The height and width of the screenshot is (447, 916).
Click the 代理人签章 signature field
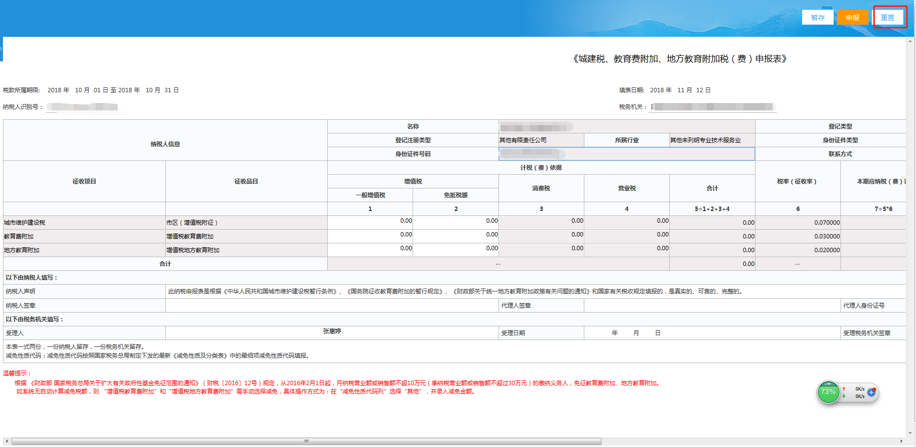tap(712, 305)
